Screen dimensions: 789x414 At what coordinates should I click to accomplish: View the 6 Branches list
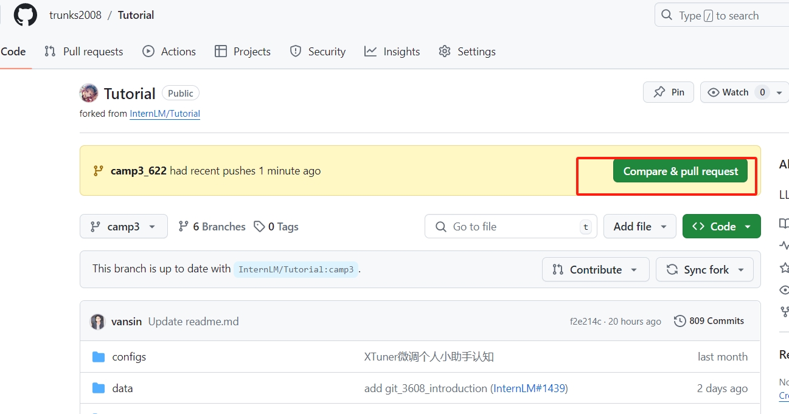tap(212, 227)
